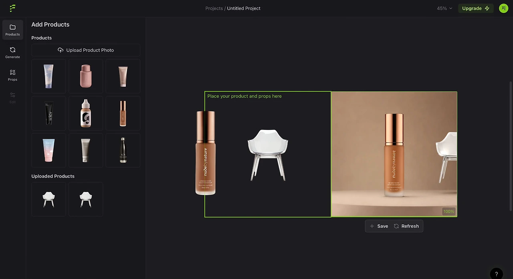This screenshot has height=279, width=513.
Task: Select the black tube product thumbnail
Action: tap(48, 113)
